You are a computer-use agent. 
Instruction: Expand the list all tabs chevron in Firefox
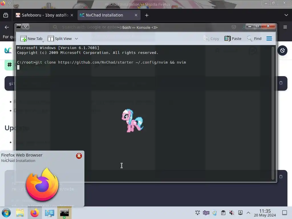point(286,15)
